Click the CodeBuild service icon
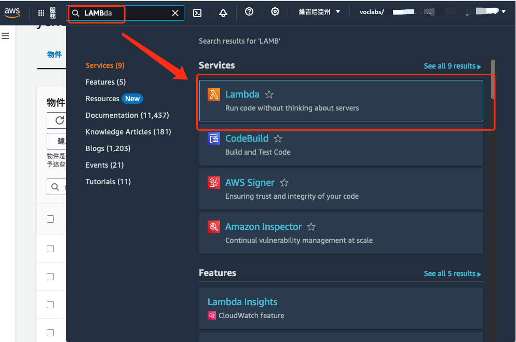Viewport: 516px width, 342px height. (x=214, y=139)
